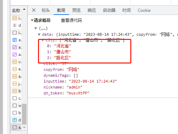The height and width of the screenshot is (134, 178).
Task: Open the 时间 tab
Action: pyautogui.click(x=126, y=10)
